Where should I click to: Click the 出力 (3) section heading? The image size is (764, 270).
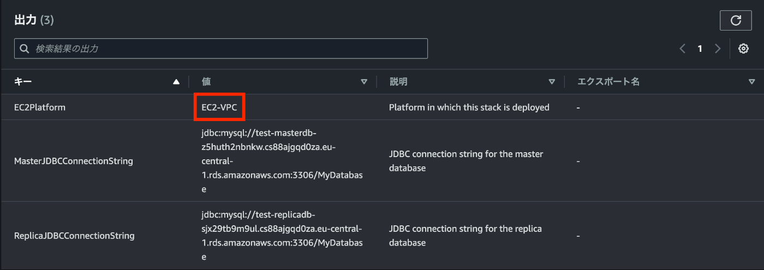pyautogui.click(x=34, y=20)
